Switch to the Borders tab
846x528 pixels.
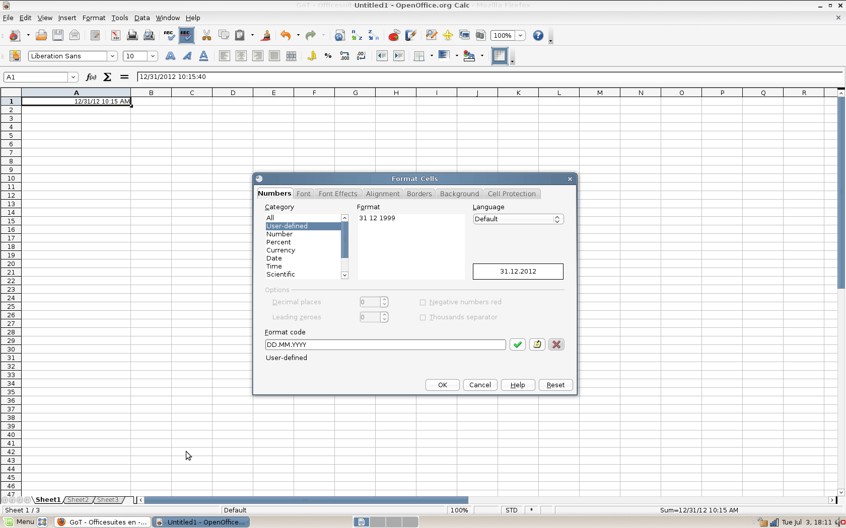[x=419, y=194]
